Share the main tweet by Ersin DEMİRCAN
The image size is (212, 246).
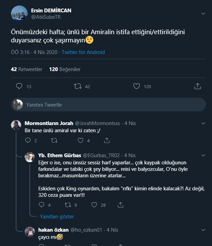197,86
